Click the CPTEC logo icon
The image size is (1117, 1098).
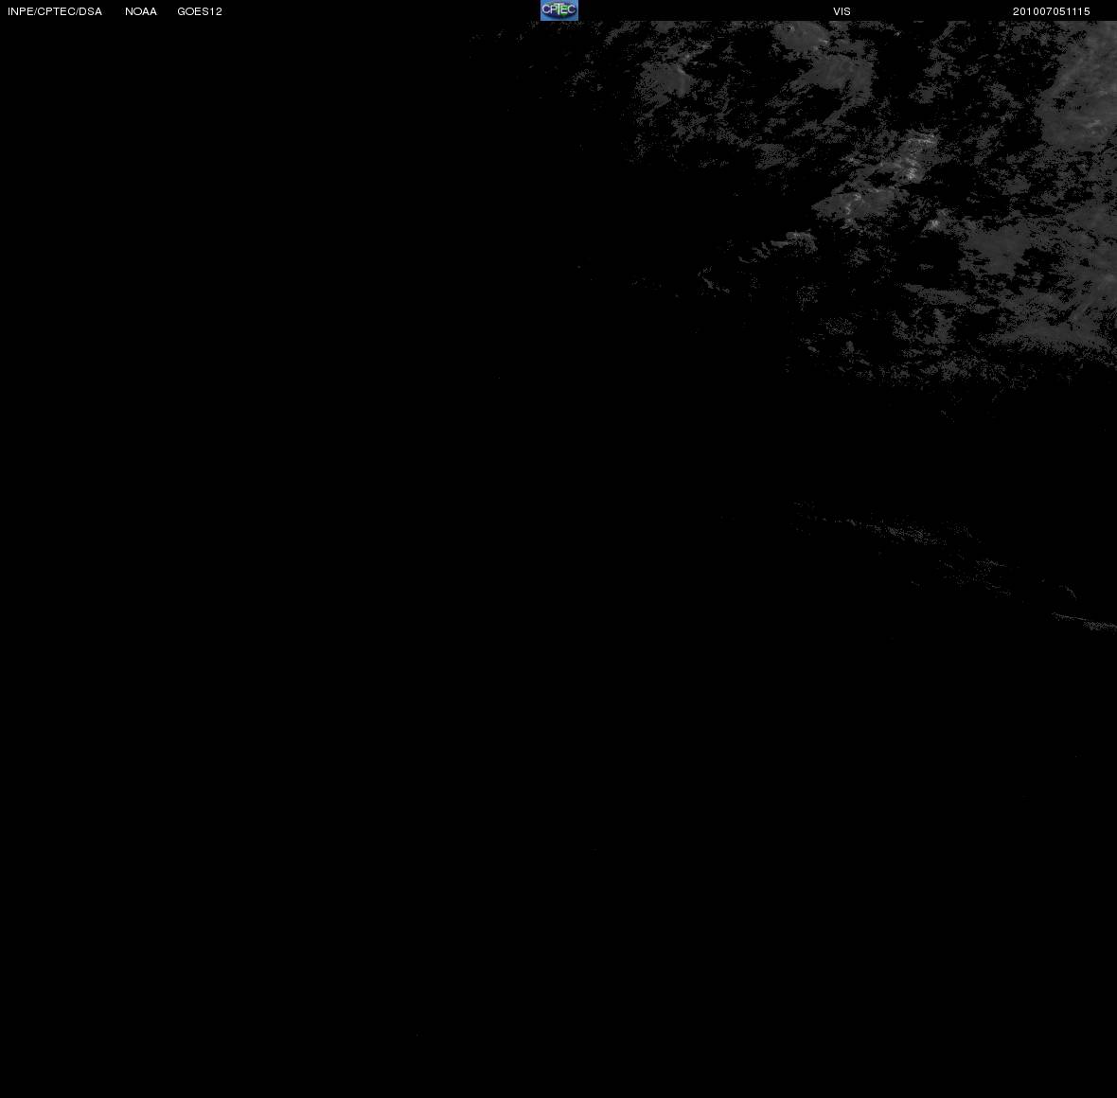click(x=559, y=10)
